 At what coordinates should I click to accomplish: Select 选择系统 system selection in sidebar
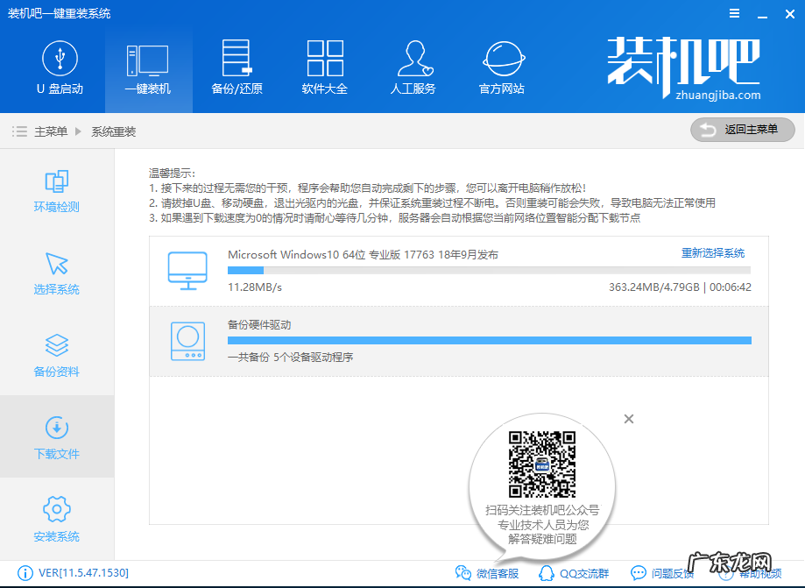(x=56, y=273)
